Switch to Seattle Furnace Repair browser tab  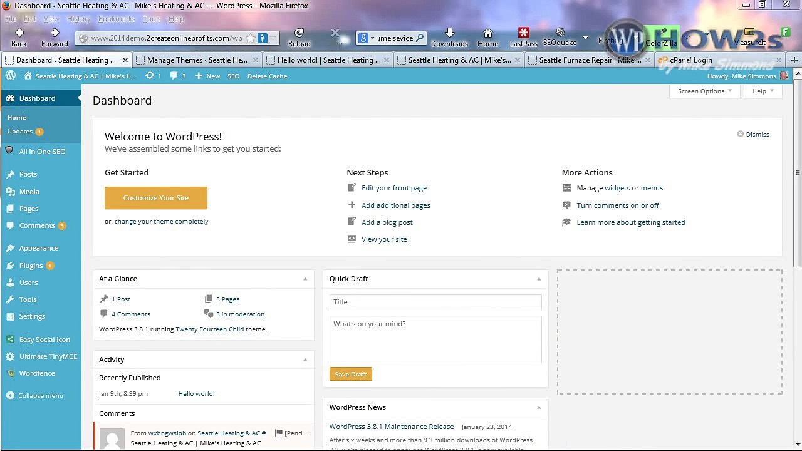click(590, 60)
